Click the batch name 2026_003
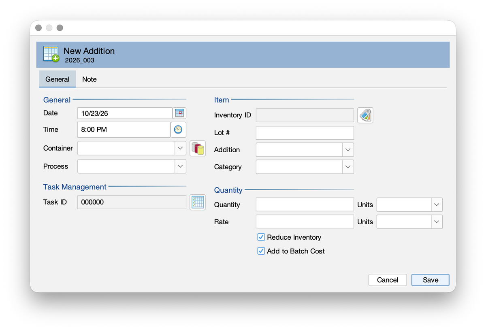 click(79, 60)
